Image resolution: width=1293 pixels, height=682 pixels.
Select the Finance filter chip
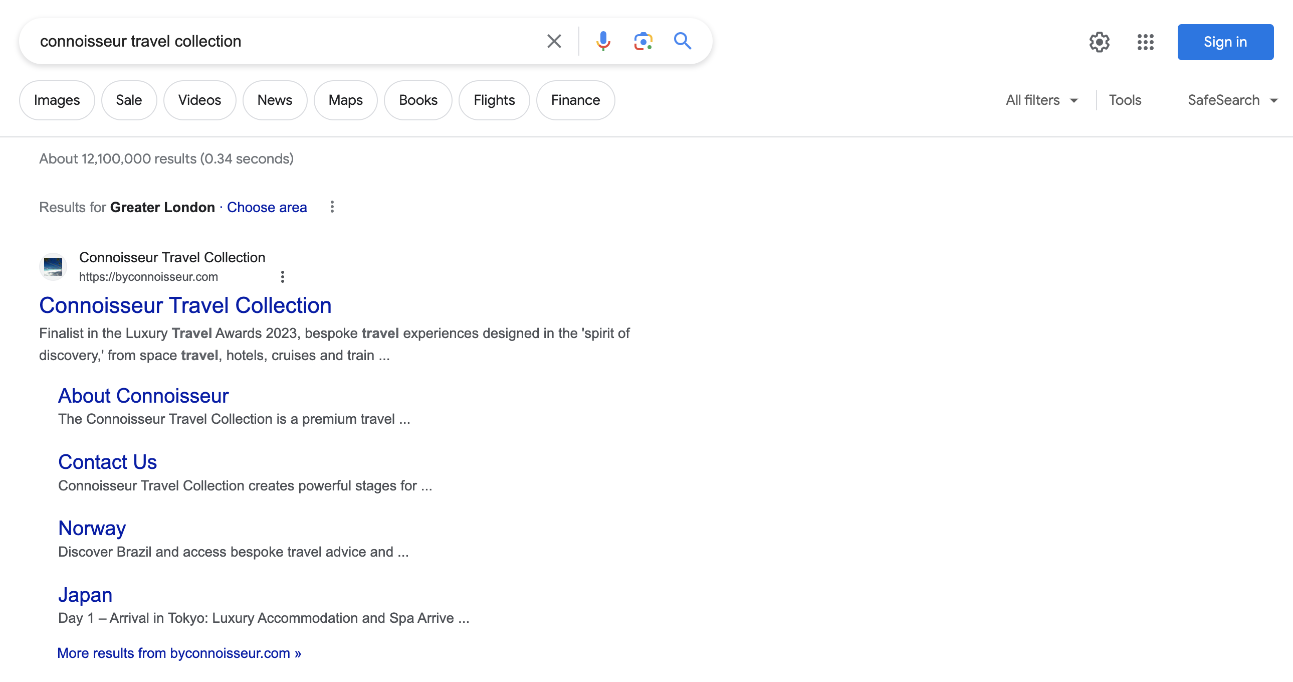pyautogui.click(x=575, y=100)
